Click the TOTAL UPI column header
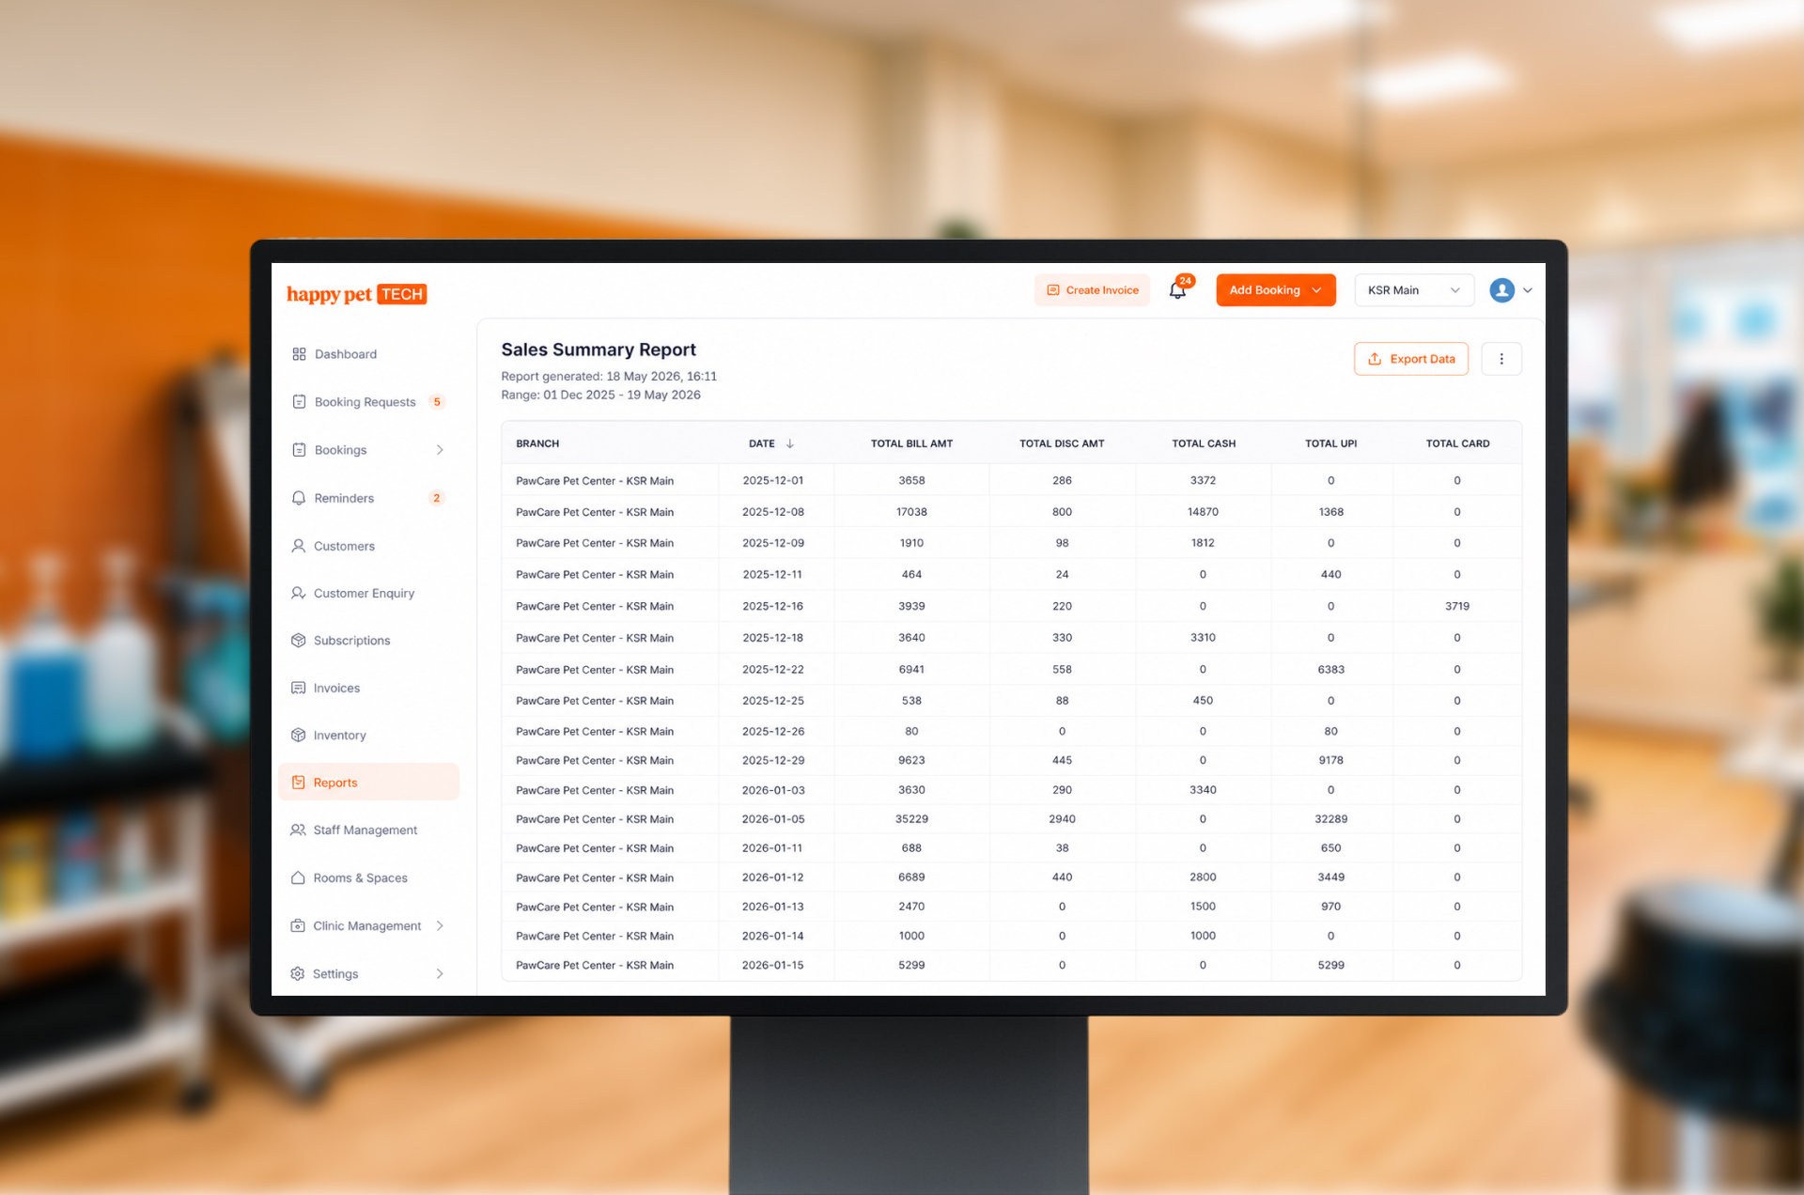 click(x=1330, y=443)
